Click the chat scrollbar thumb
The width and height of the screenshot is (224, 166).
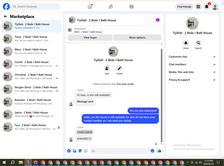click(x=161, y=95)
